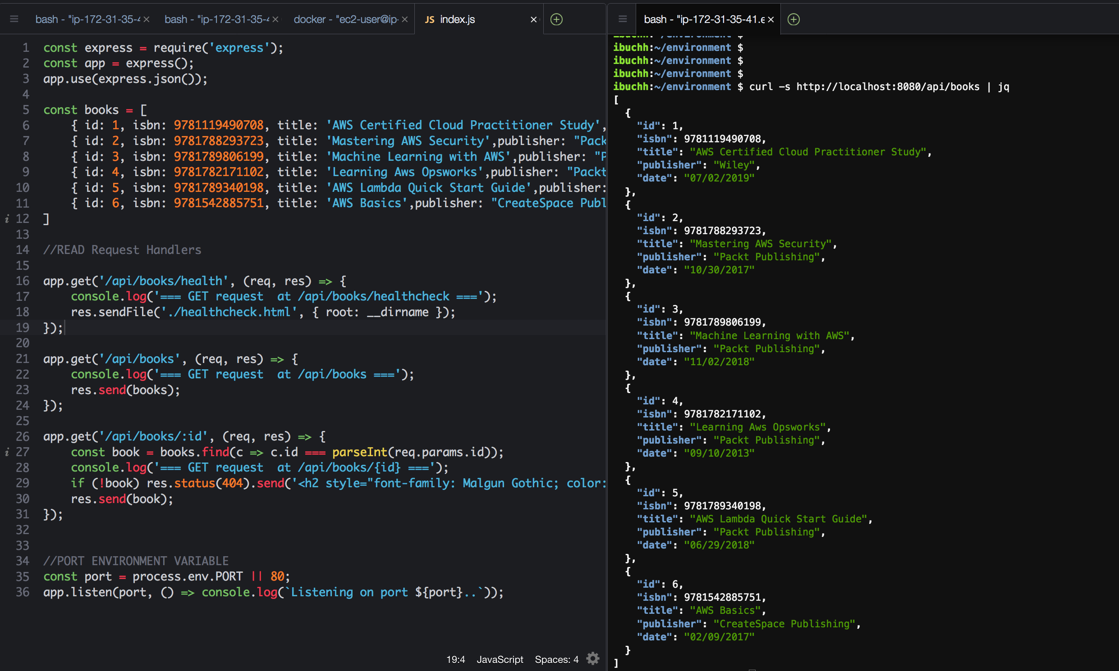
Task: Switch to the second bash tab
Action: [216, 19]
